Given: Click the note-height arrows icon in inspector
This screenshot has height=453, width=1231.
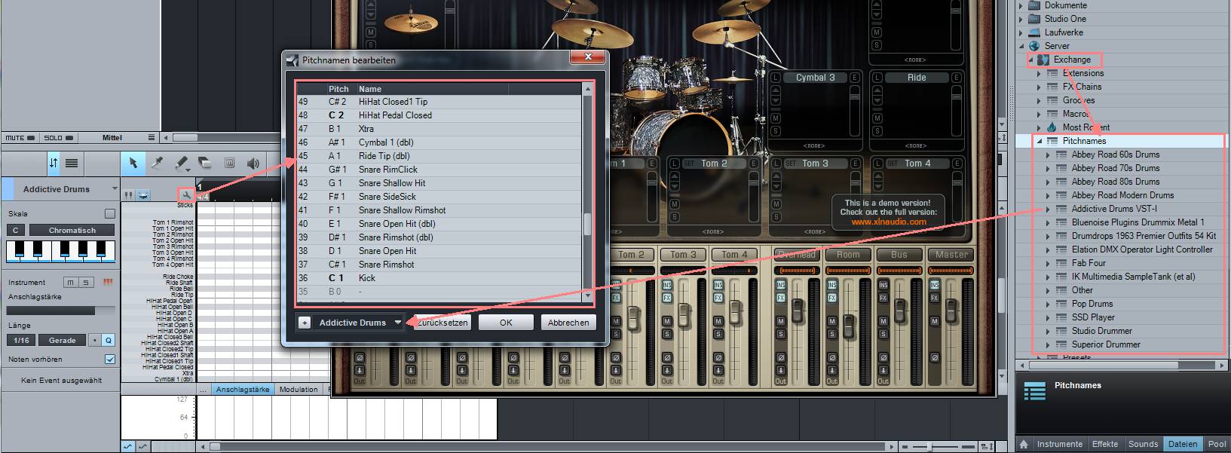Looking at the screenshot, I should click(x=54, y=163).
